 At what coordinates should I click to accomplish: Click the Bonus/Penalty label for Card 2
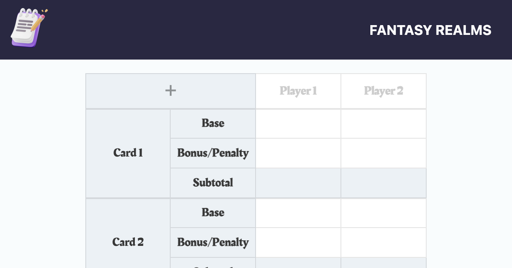tap(212, 242)
